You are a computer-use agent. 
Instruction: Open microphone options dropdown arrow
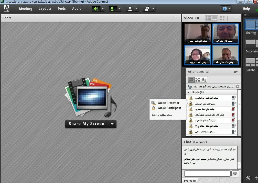coord(119,9)
